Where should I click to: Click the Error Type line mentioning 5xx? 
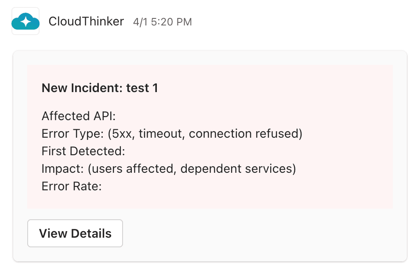(x=171, y=133)
